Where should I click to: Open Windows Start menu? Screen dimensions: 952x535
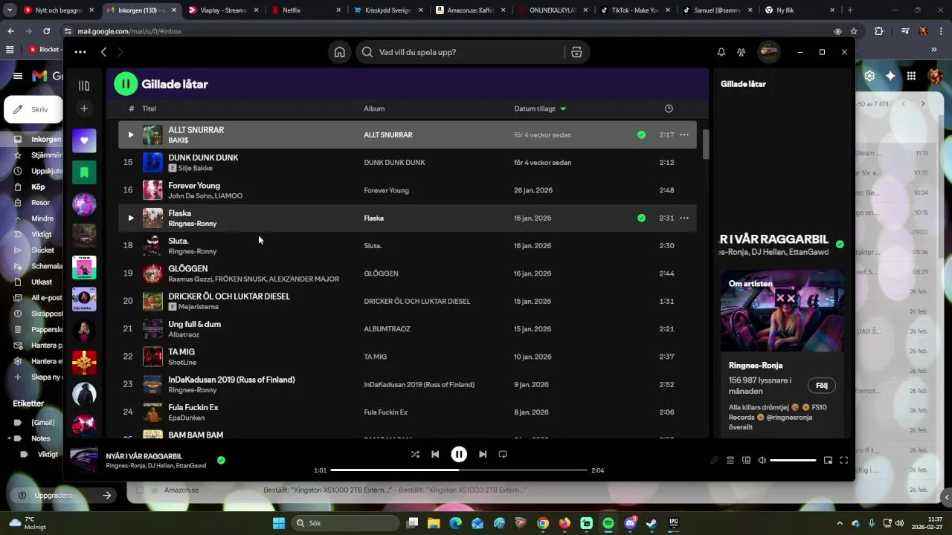pyautogui.click(x=279, y=523)
